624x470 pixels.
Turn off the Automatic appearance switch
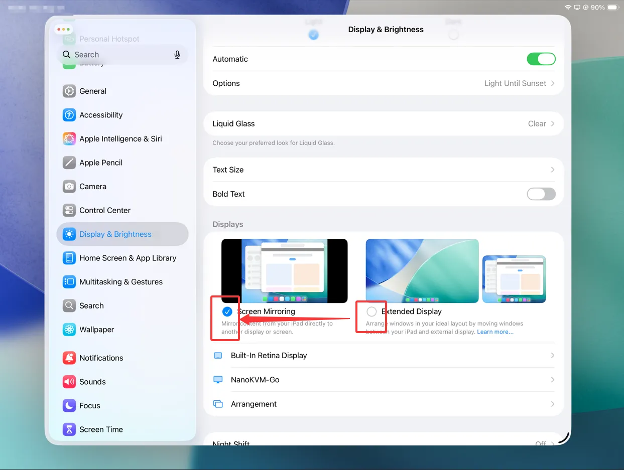(x=541, y=59)
